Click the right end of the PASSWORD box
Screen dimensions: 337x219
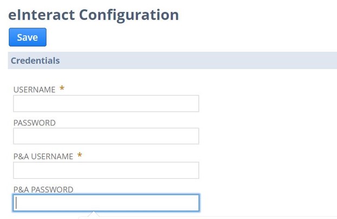[x=193, y=136]
